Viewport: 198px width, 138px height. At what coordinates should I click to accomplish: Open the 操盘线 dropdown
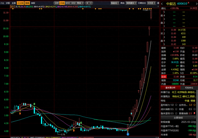(115, 3)
